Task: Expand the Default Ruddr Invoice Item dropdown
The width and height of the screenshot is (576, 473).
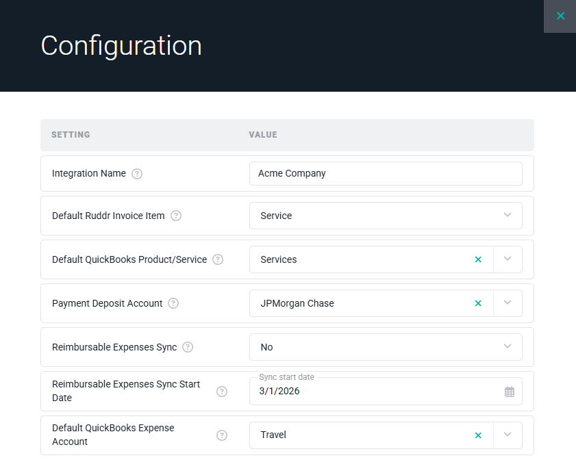Action: click(508, 216)
